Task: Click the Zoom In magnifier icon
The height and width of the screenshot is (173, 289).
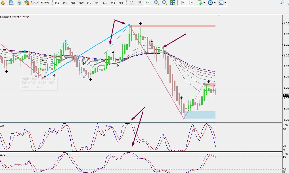Action: pos(157,3)
